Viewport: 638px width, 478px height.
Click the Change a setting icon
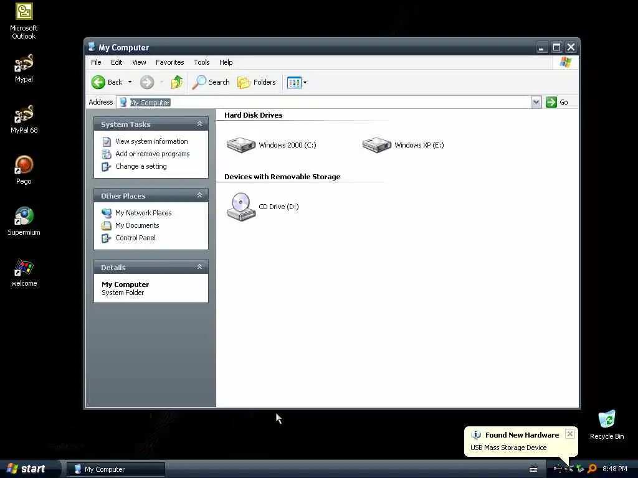[x=106, y=167]
